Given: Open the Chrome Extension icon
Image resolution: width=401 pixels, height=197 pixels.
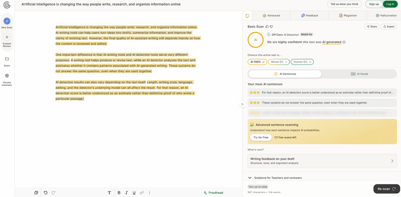Looking at the screenshot, I should tap(7, 76).
